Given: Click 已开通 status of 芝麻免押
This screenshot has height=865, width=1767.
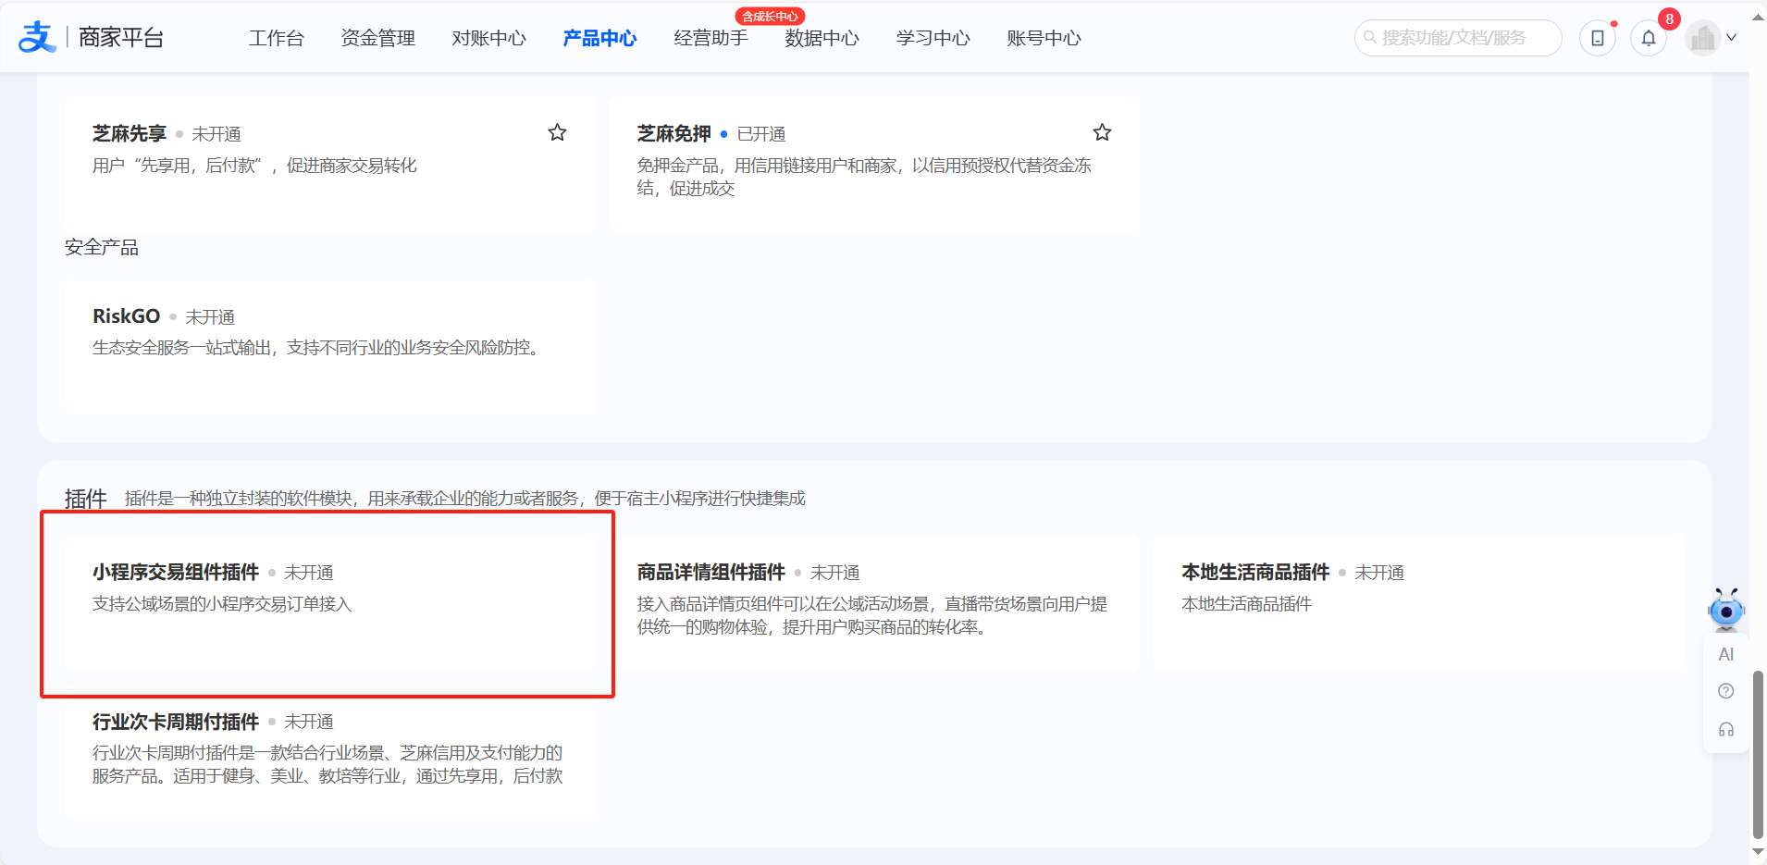Looking at the screenshot, I should click(x=761, y=134).
